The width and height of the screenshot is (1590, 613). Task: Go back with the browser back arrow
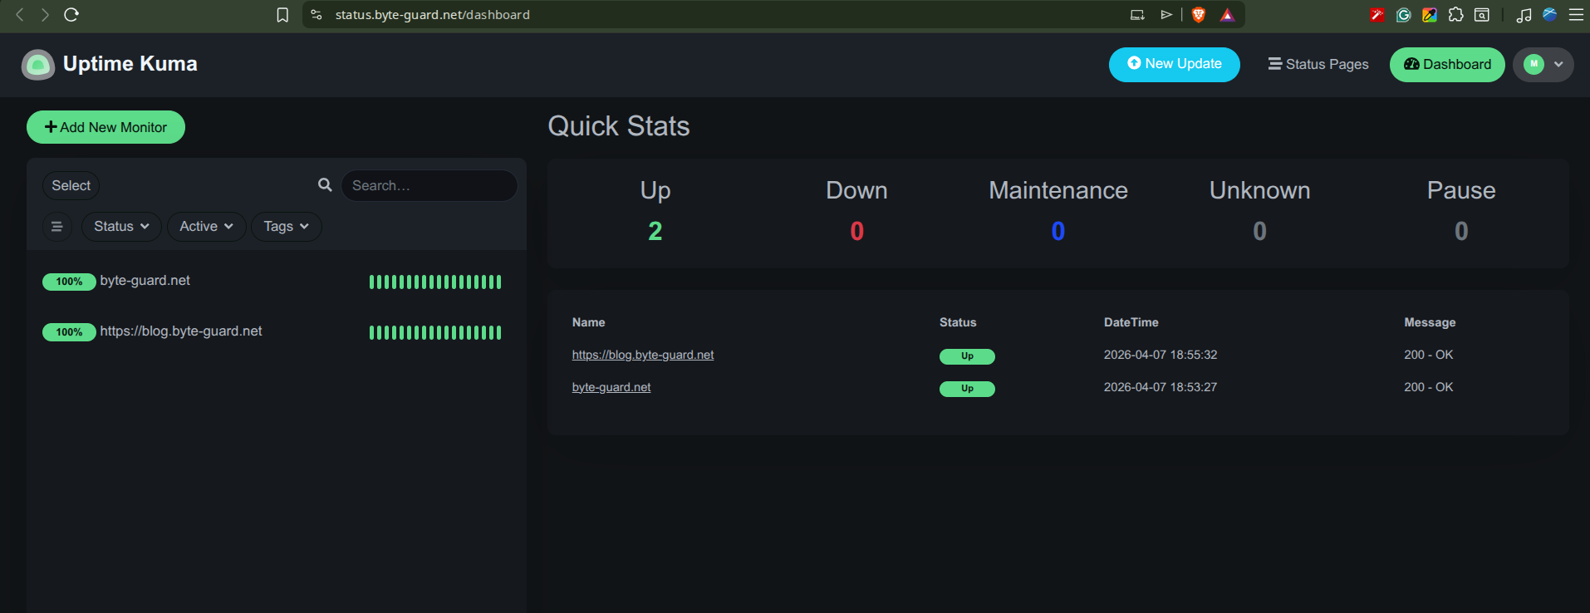tap(19, 15)
